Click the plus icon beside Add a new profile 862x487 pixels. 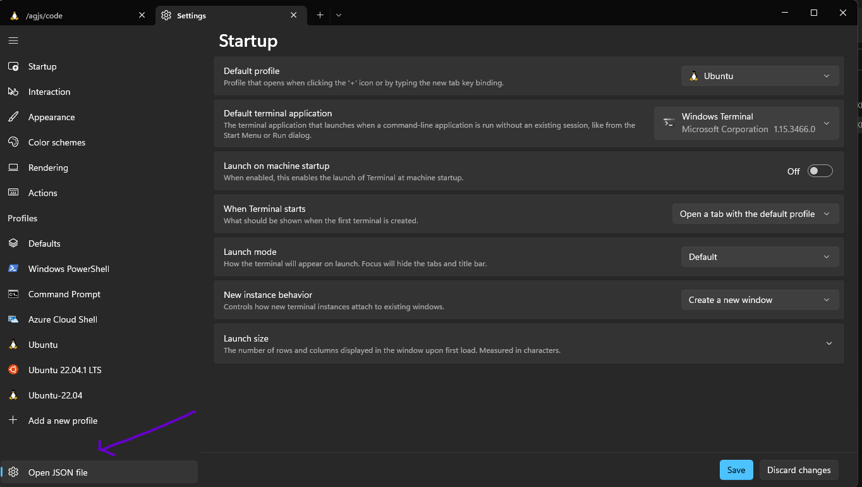tap(13, 420)
